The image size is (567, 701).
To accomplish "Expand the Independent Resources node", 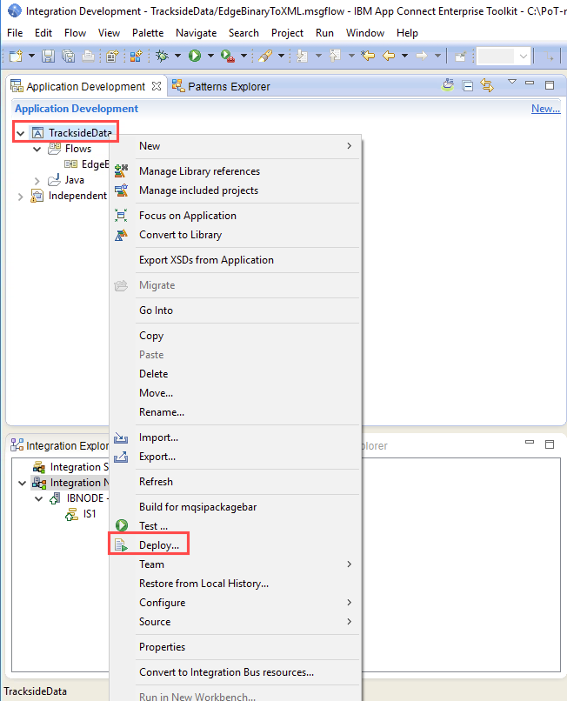I will 21,197.
